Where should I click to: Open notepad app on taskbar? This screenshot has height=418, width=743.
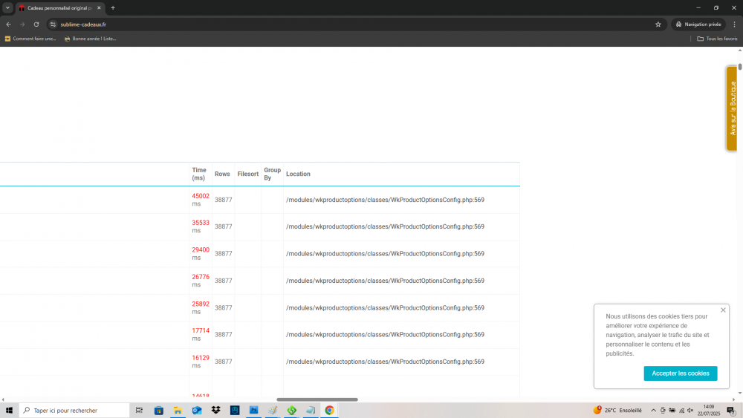[311, 411]
